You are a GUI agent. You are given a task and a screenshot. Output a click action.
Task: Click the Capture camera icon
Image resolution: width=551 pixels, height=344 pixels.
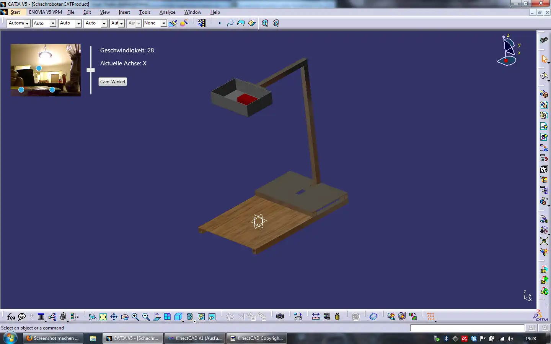(x=280, y=316)
